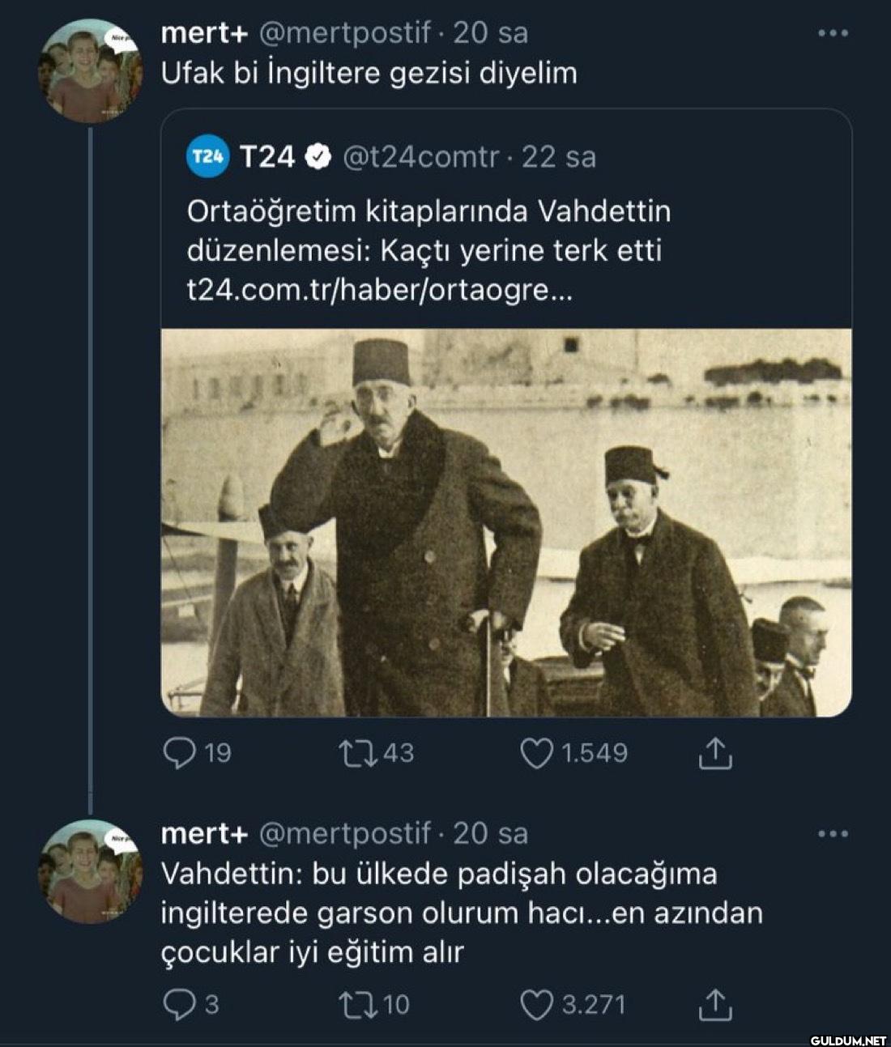Share the first tweet via share icon
The width and height of the screenshot is (891, 1047).
click(x=714, y=754)
